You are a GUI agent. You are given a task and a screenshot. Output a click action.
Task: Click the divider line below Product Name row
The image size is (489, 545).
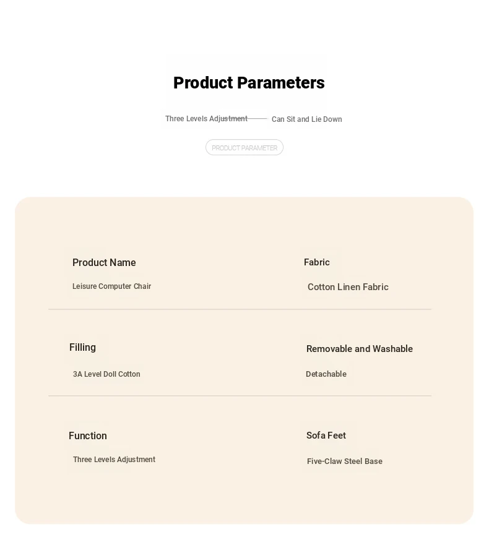tap(240, 309)
